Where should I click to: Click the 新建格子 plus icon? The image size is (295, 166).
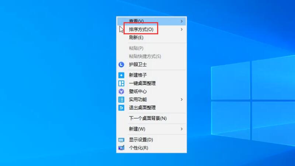121,75
